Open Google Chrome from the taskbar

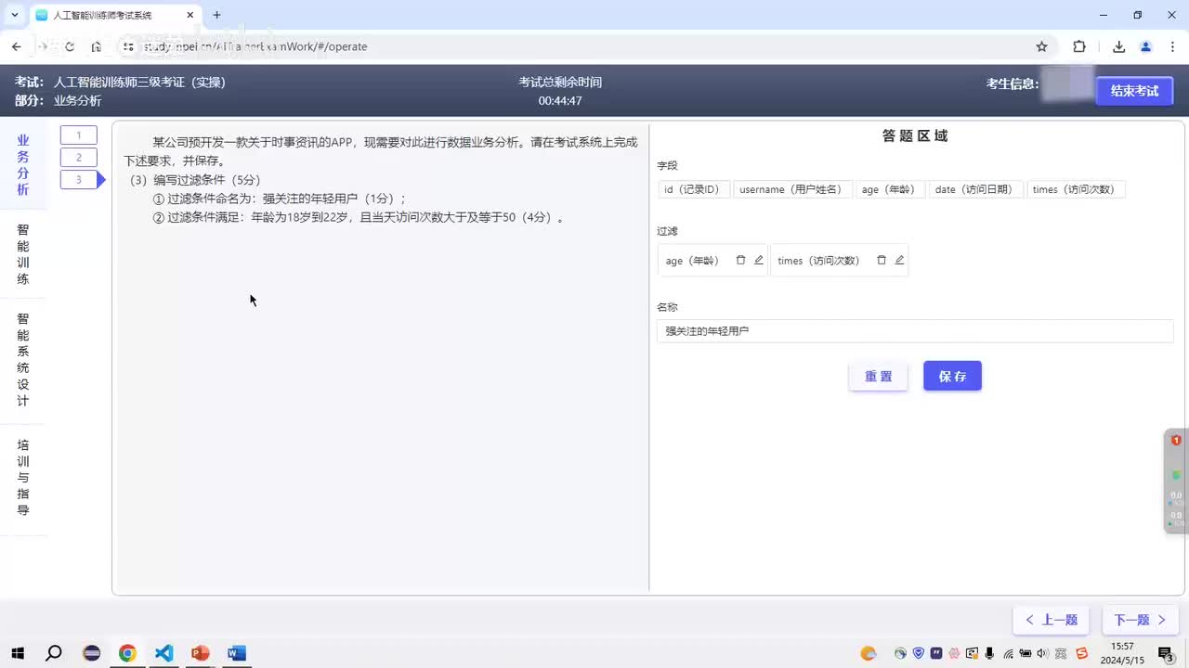tap(127, 653)
